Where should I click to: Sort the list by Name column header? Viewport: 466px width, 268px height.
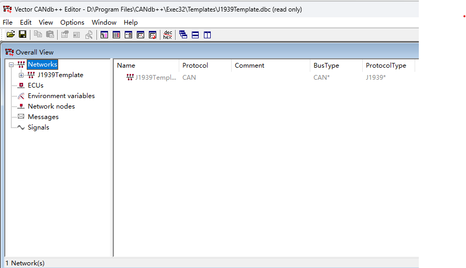tap(126, 66)
